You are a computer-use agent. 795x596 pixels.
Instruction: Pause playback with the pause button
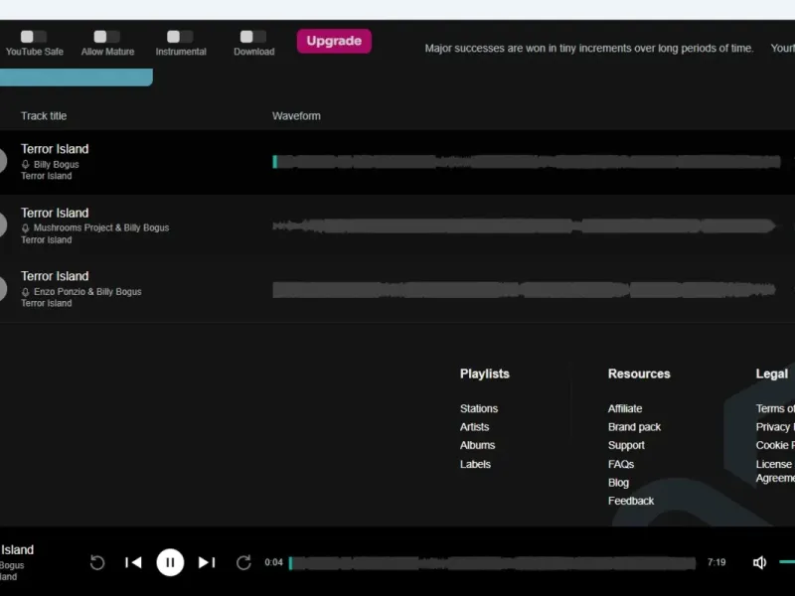pos(170,562)
